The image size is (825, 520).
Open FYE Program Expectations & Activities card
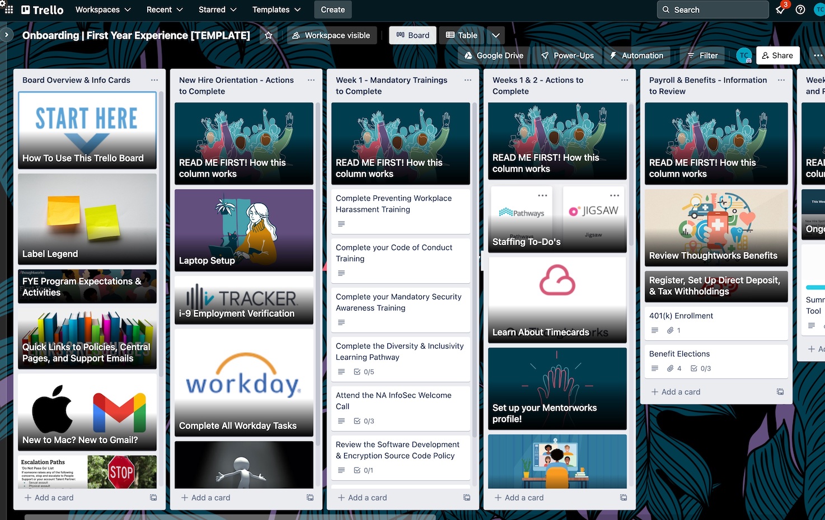tap(87, 286)
